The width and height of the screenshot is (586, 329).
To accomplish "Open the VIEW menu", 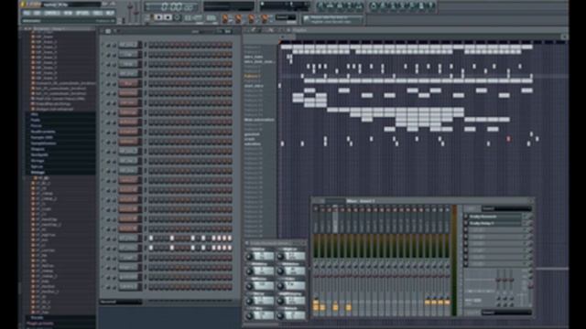I will [x=68, y=13].
